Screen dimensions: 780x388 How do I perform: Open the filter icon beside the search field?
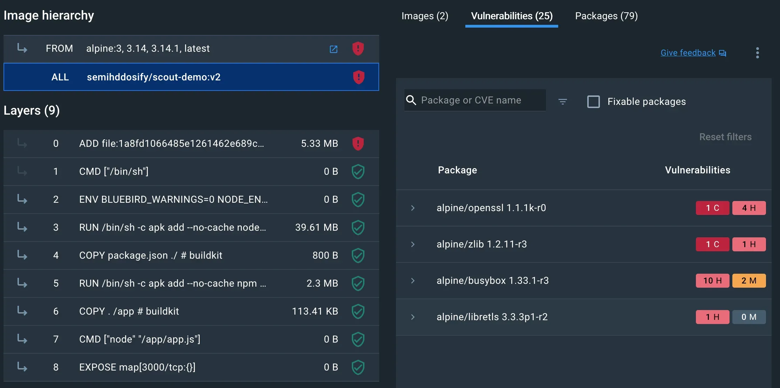563,101
